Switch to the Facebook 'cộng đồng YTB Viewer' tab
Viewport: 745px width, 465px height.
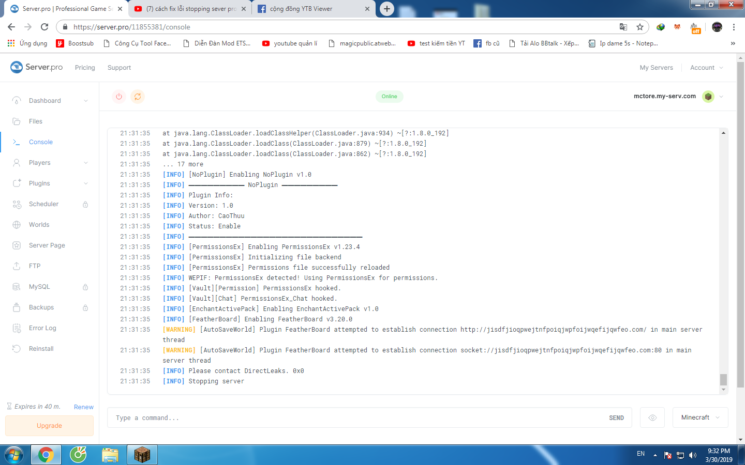(314, 9)
